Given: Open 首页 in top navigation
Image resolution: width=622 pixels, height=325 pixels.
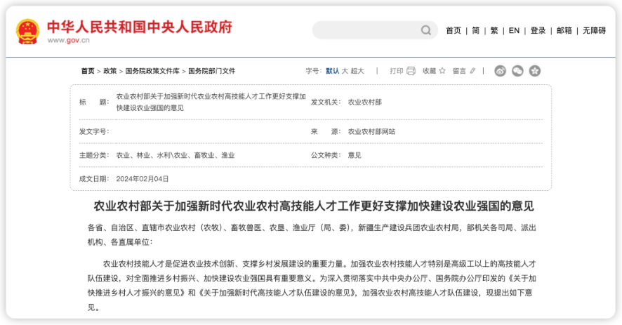Looking at the screenshot, I should [454, 30].
